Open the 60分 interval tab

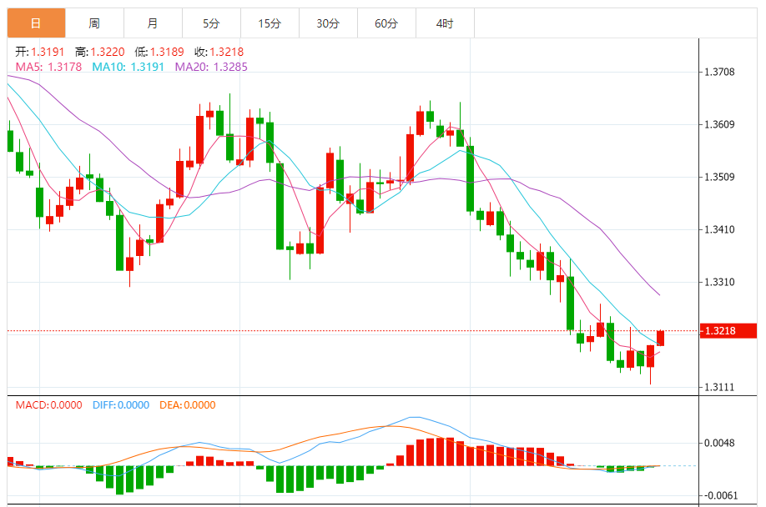pyautogui.click(x=386, y=23)
